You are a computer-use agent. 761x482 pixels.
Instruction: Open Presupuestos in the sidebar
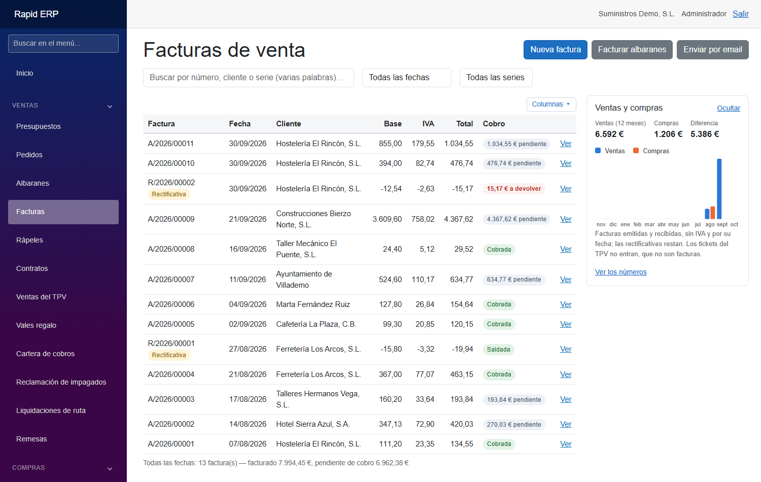(63, 126)
